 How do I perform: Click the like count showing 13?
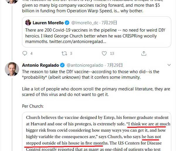pos(112,53)
